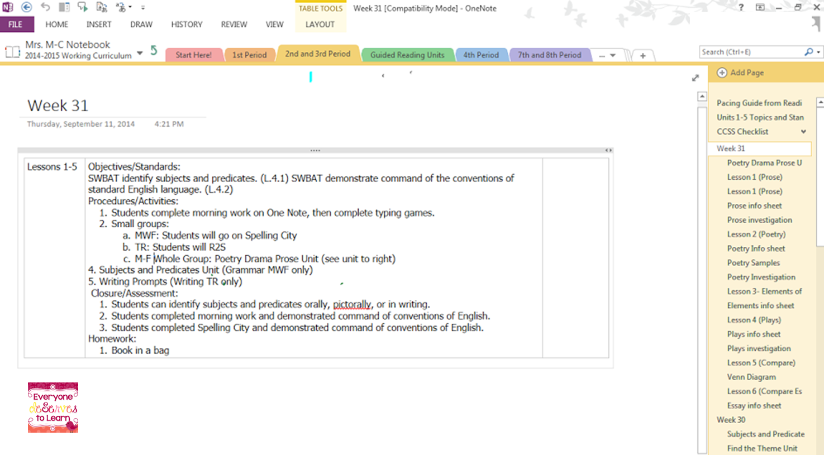Switch to the 1st Period section
This screenshot has width=824, height=455.
(x=249, y=55)
